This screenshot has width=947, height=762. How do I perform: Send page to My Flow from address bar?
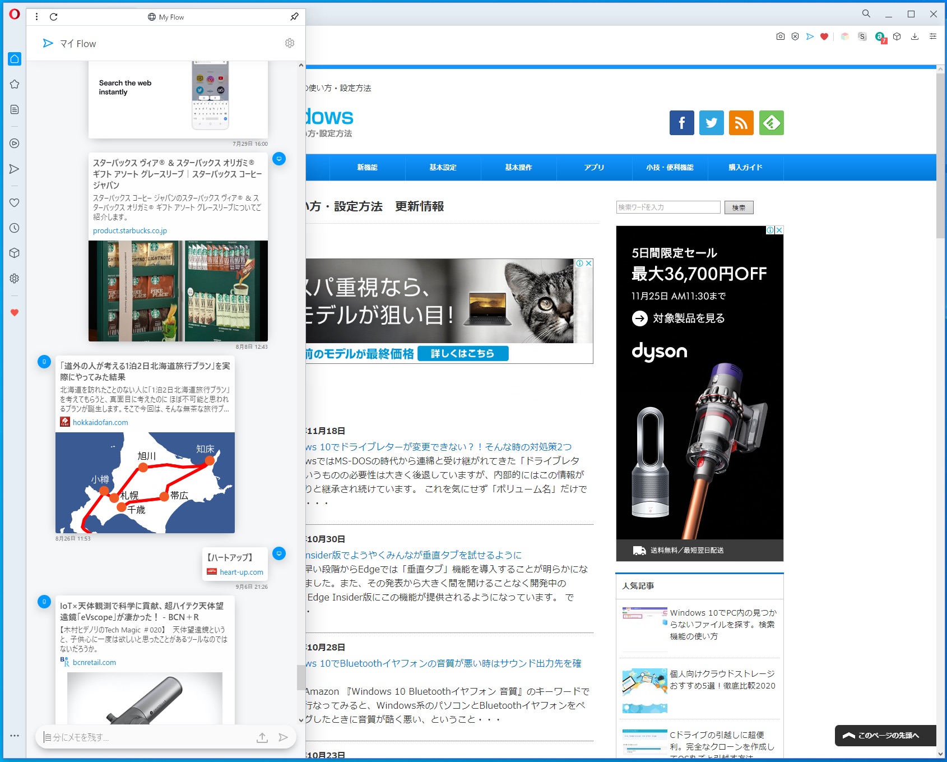pyautogui.click(x=810, y=36)
